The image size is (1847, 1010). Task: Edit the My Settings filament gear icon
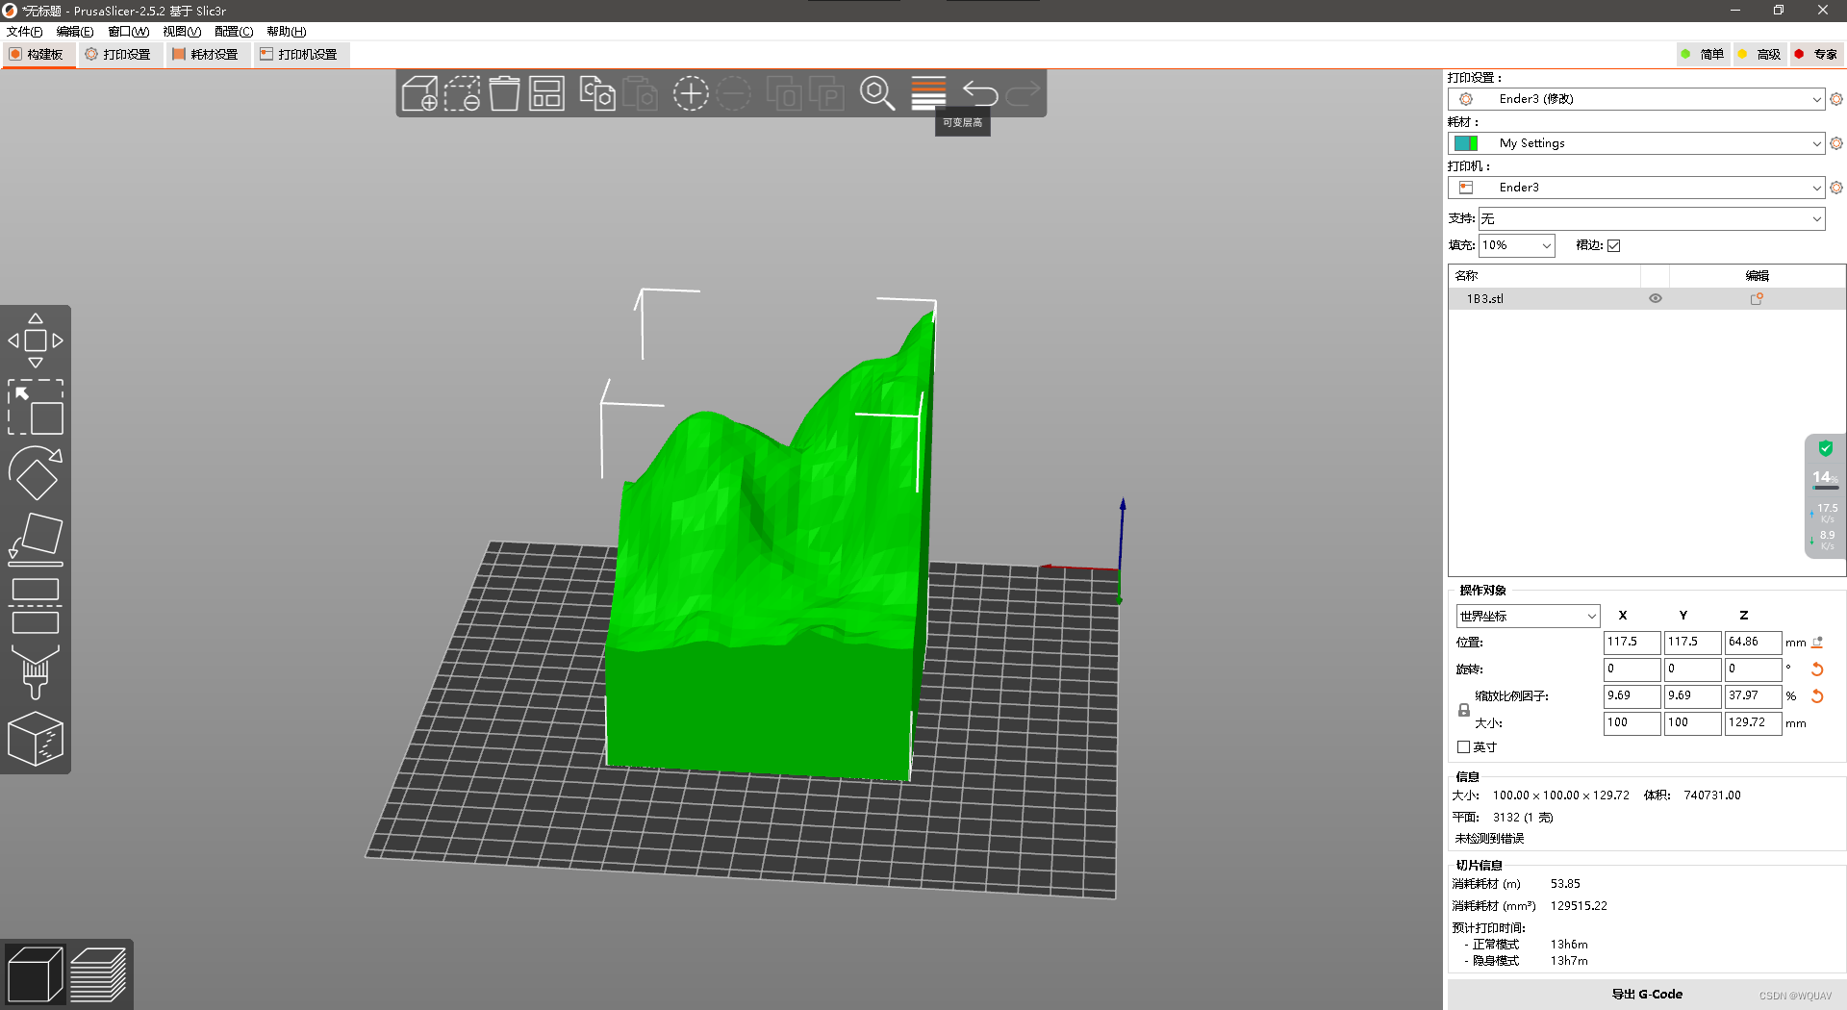click(x=1836, y=143)
